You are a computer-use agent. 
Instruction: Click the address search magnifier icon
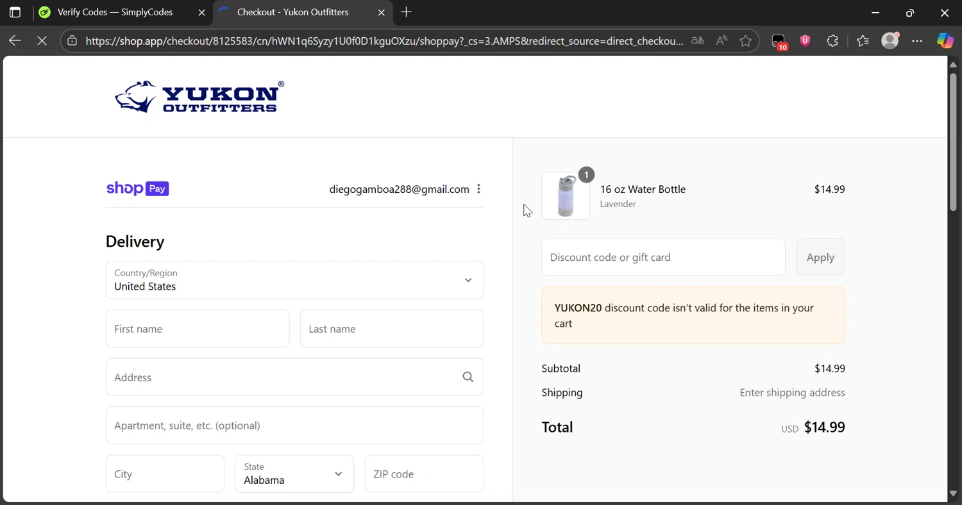point(468,377)
